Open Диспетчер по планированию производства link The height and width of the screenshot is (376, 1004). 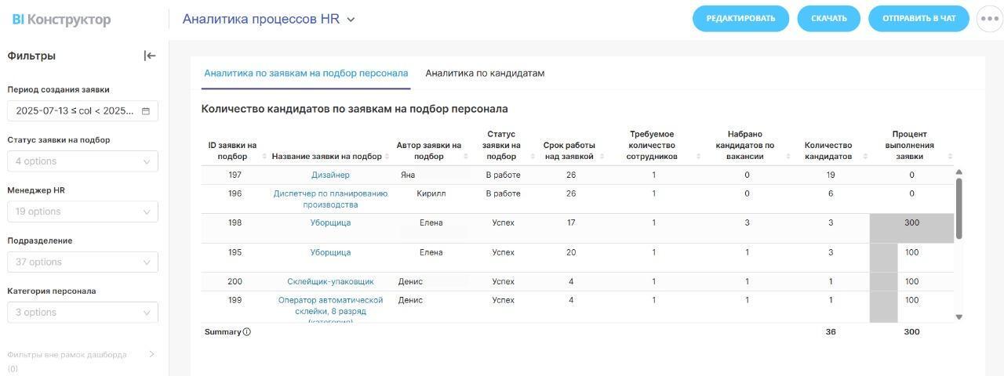click(330, 199)
